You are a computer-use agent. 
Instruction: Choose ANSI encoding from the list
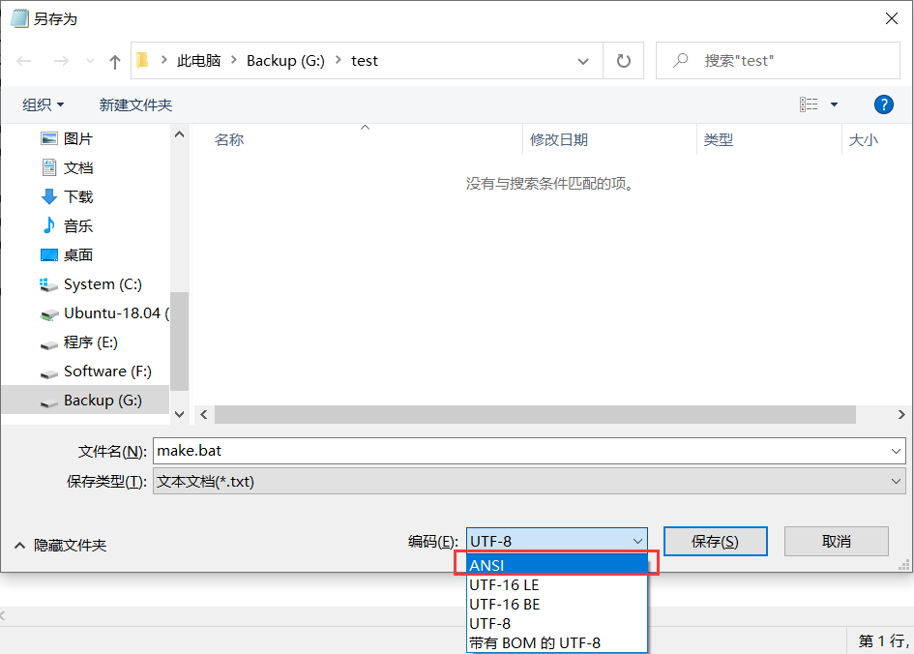557,565
